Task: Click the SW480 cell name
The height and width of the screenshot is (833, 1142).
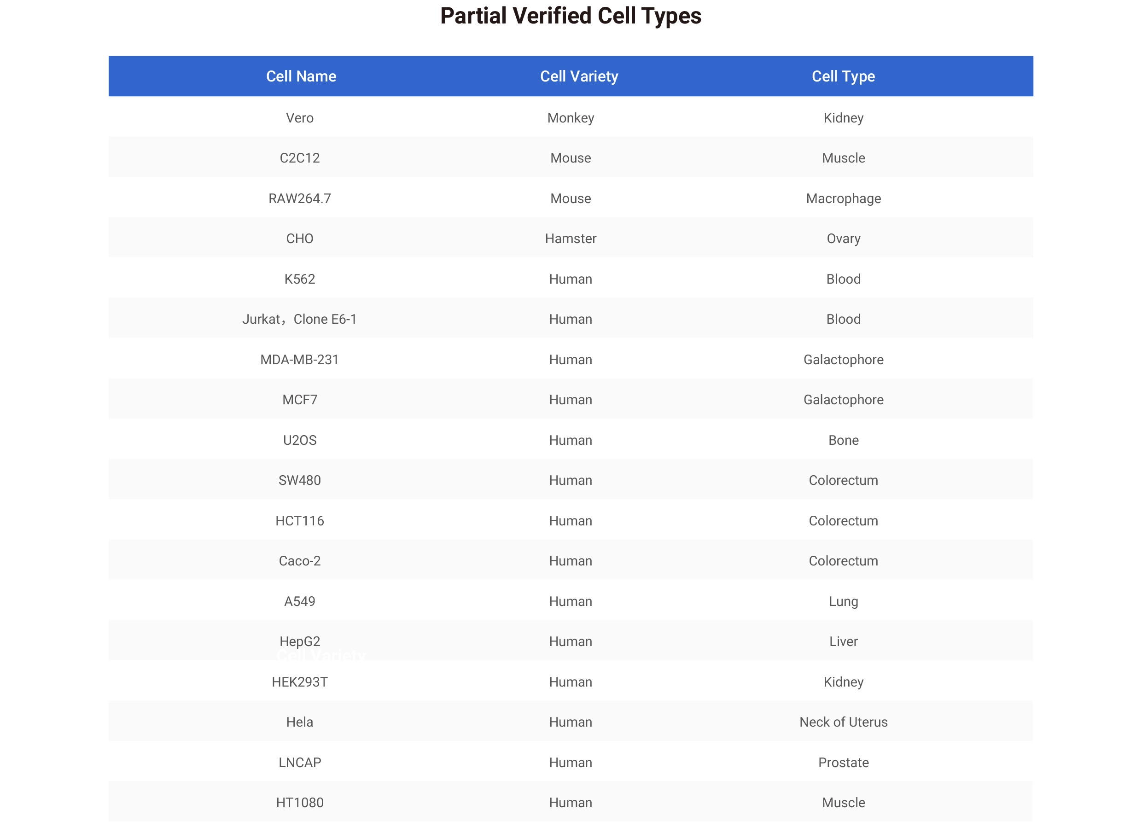Action: tap(299, 480)
